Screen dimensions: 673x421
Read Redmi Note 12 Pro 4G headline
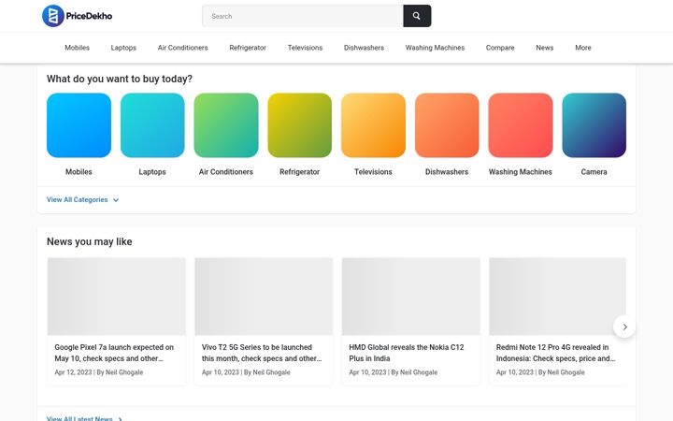pos(556,353)
